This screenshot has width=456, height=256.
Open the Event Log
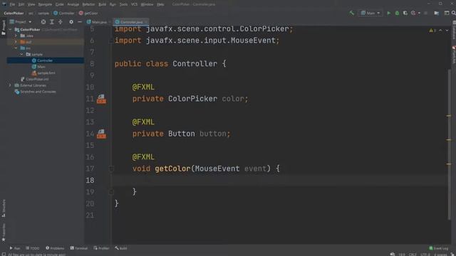[439, 248]
